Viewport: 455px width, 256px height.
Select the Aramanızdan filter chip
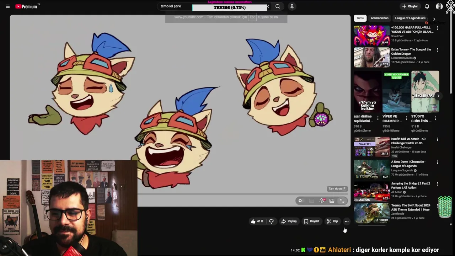click(379, 18)
